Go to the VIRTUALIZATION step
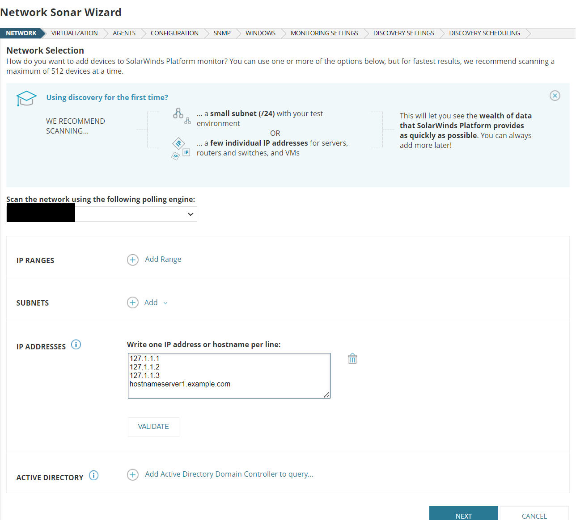 click(74, 33)
